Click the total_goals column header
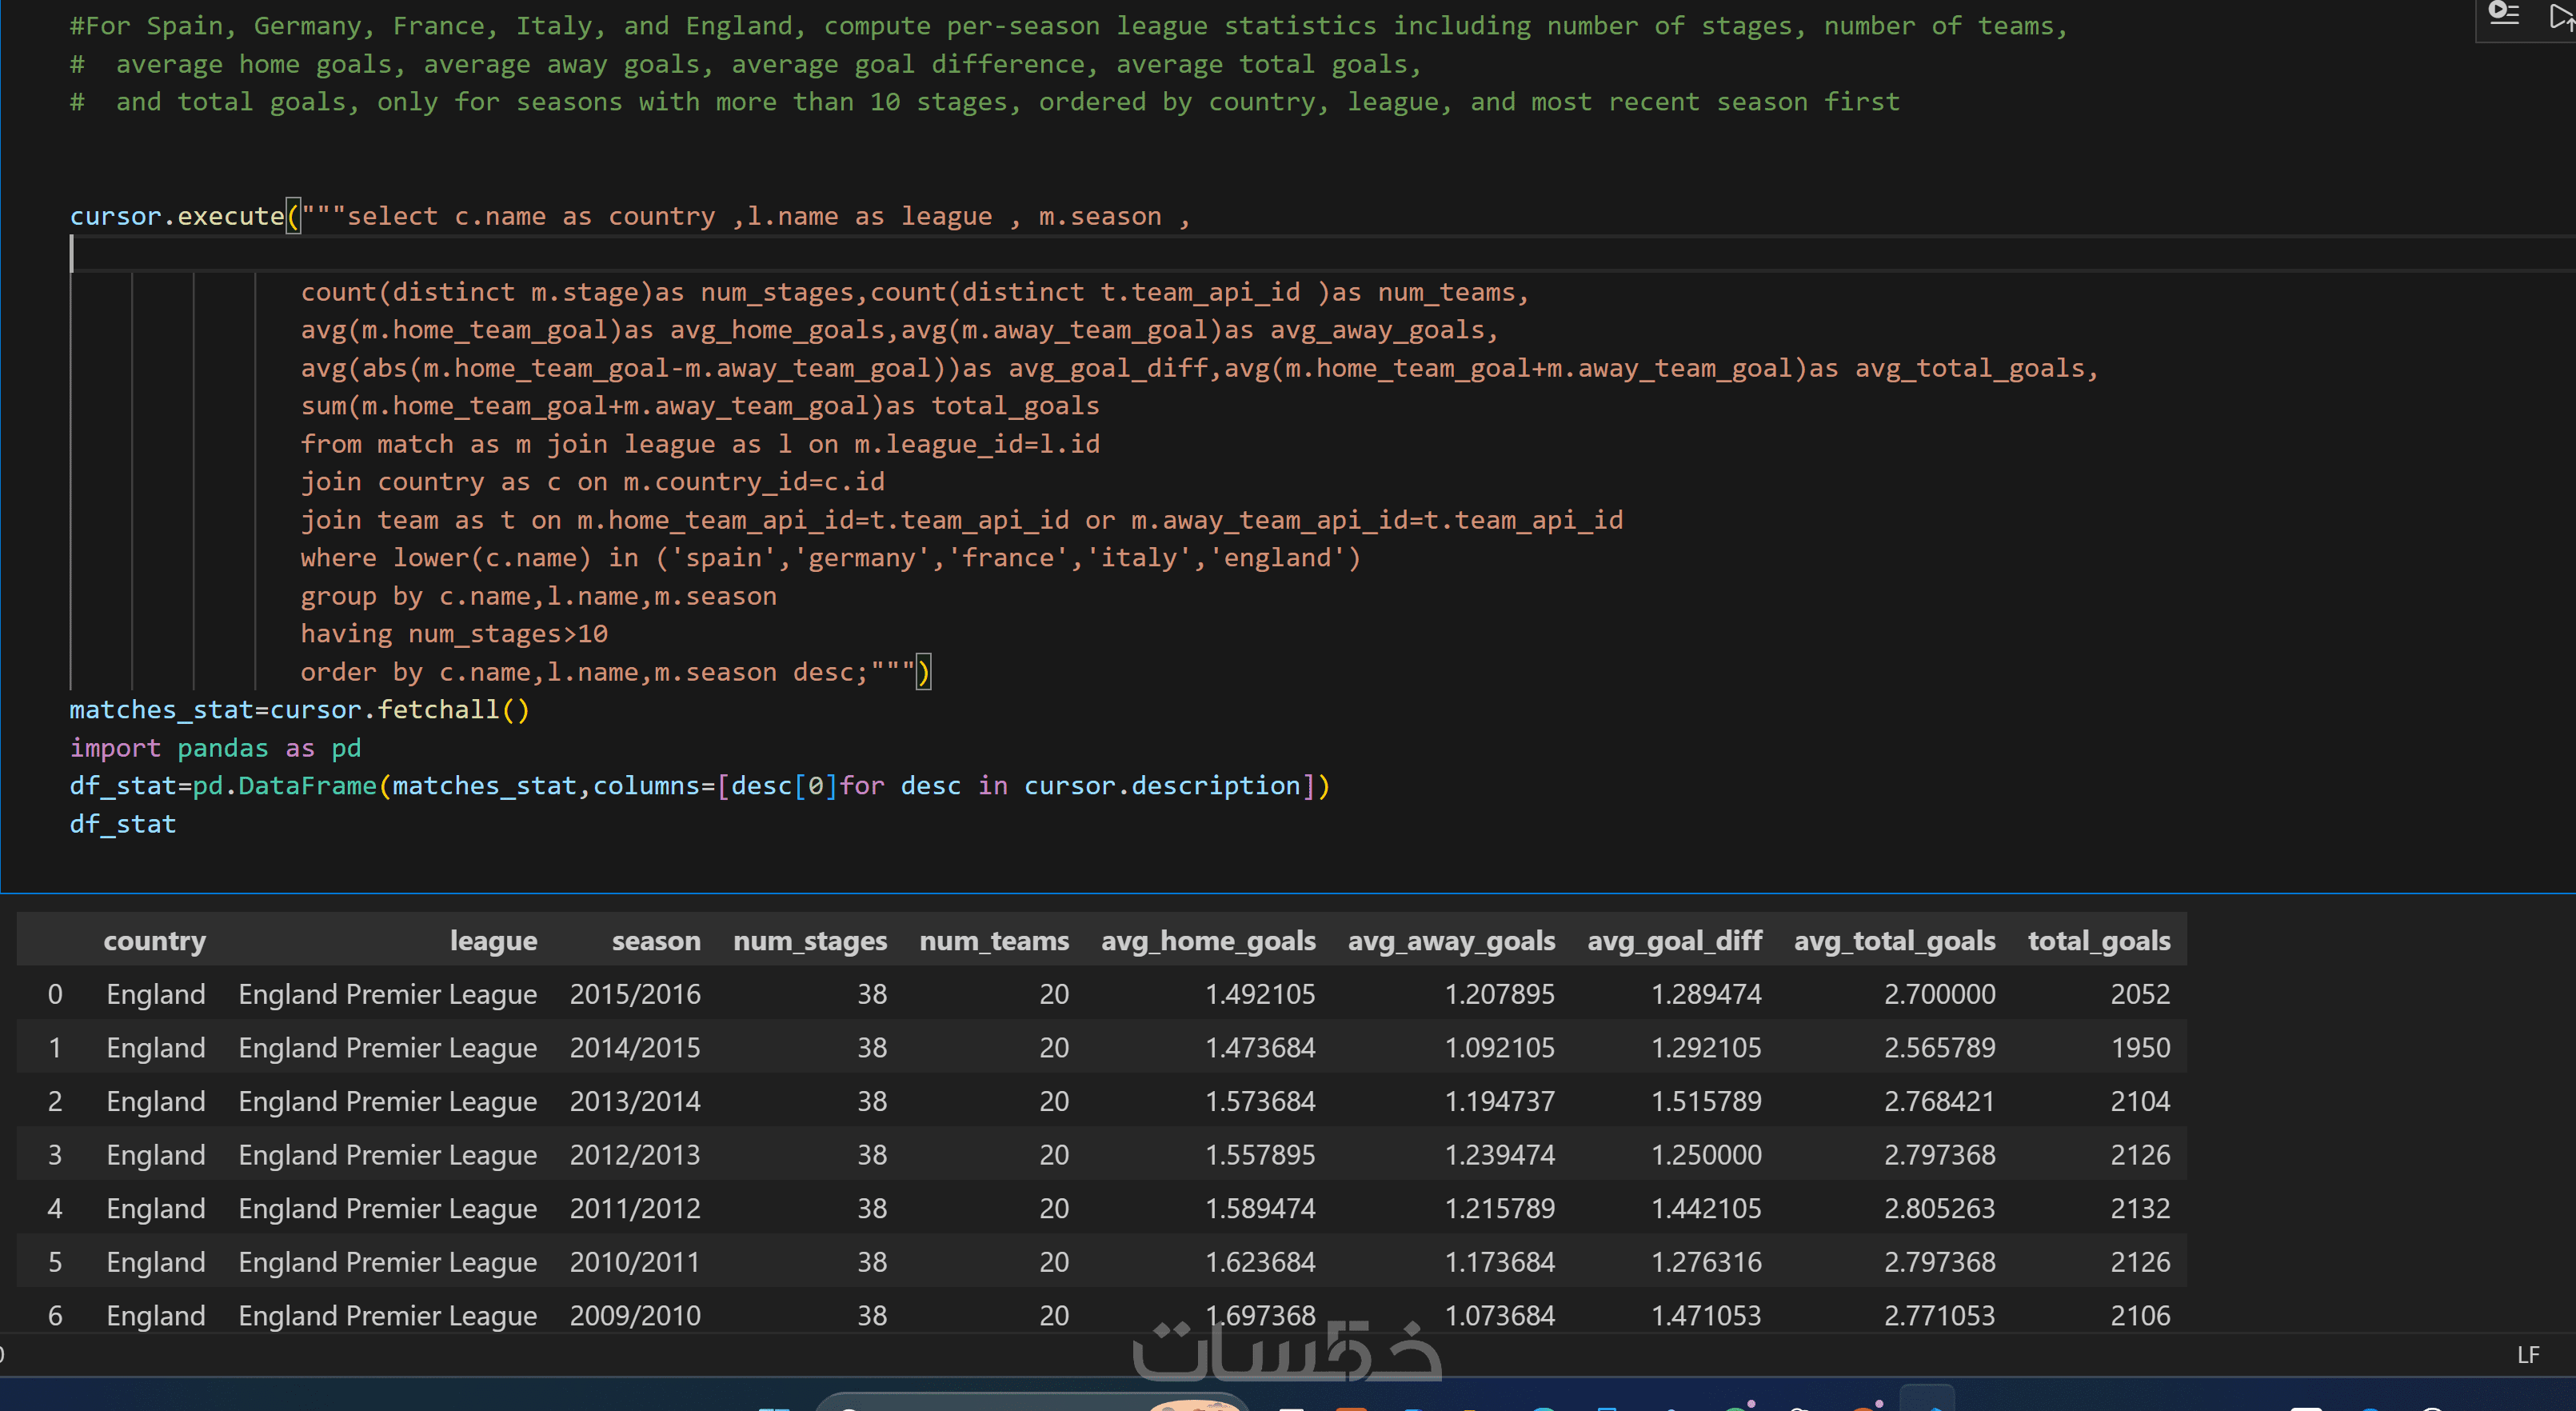The width and height of the screenshot is (2576, 1411). click(x=2098, y=940)
